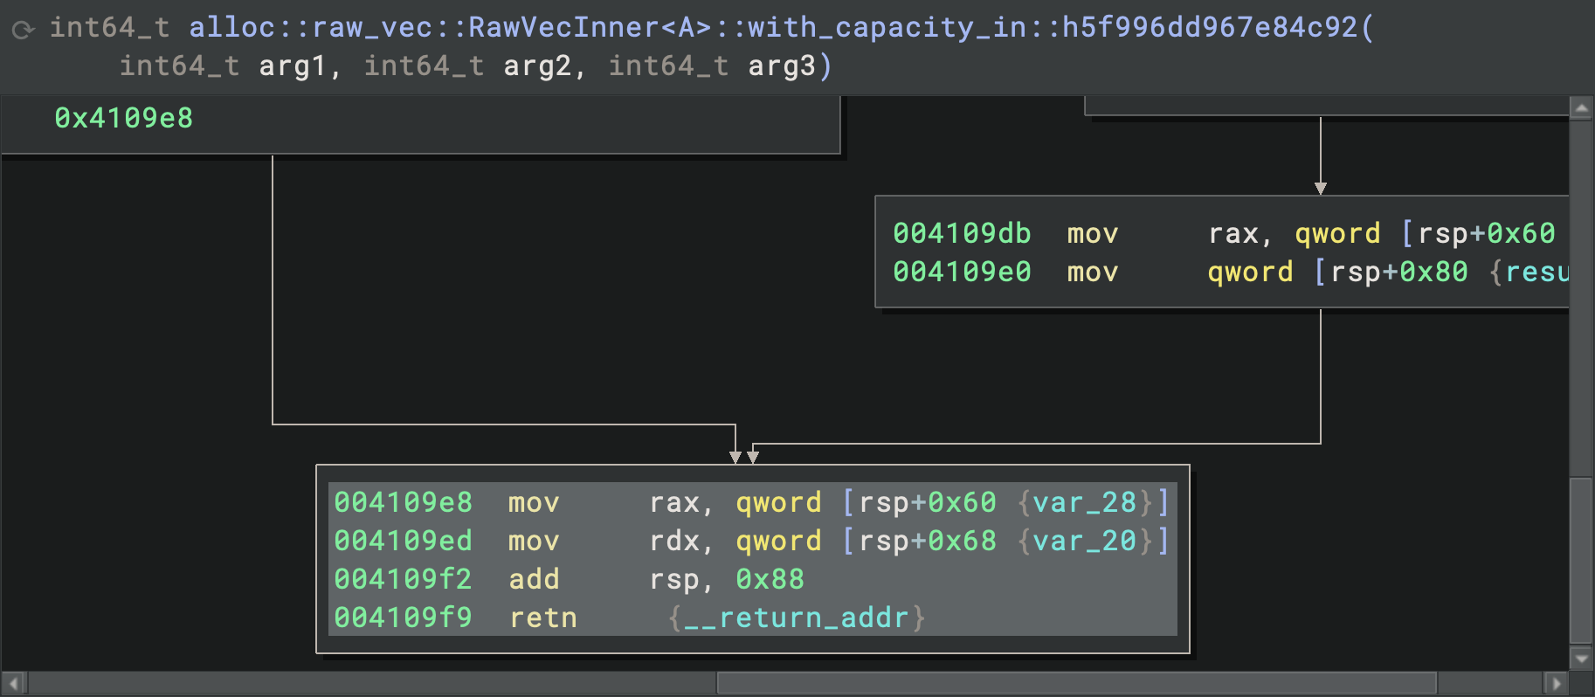Select the horizontal scrollbar thumb
The height and width of the screenshot is (697, 1595).
tap(1076, 683)
